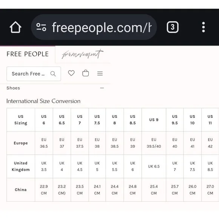
Task: Open the wishlist heart icon
Action: 71,73
